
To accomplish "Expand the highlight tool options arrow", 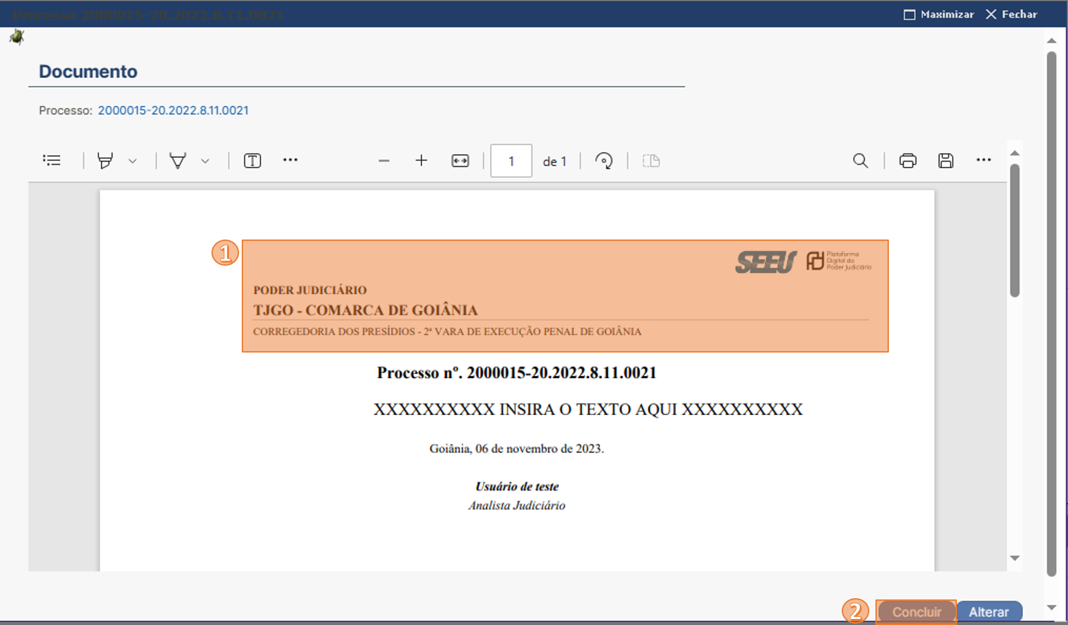I will (x=133, y=161).
